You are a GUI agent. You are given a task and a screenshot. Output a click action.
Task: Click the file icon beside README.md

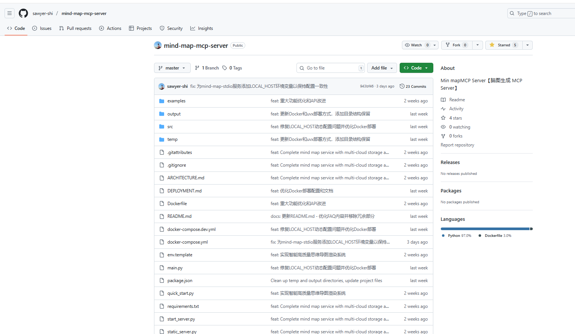point(162,216)
